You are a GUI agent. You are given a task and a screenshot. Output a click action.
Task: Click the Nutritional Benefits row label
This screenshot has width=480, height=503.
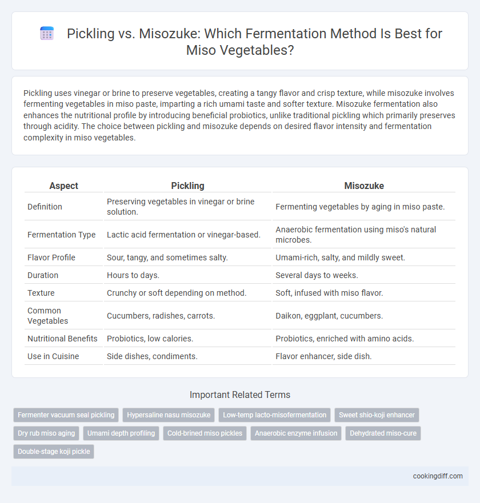[x=62, y=339]
